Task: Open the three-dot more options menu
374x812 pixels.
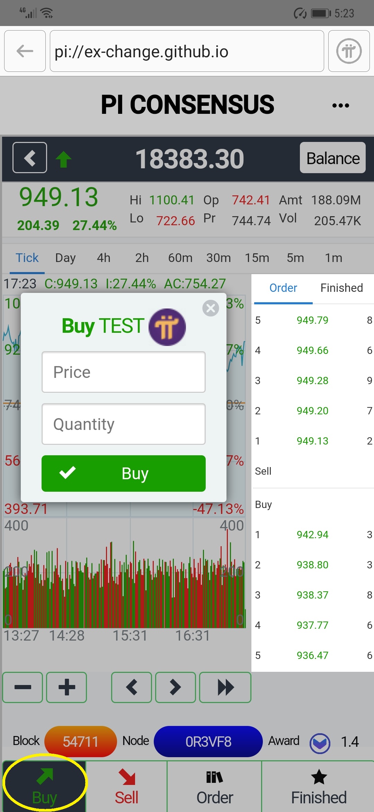Action: 340,105
